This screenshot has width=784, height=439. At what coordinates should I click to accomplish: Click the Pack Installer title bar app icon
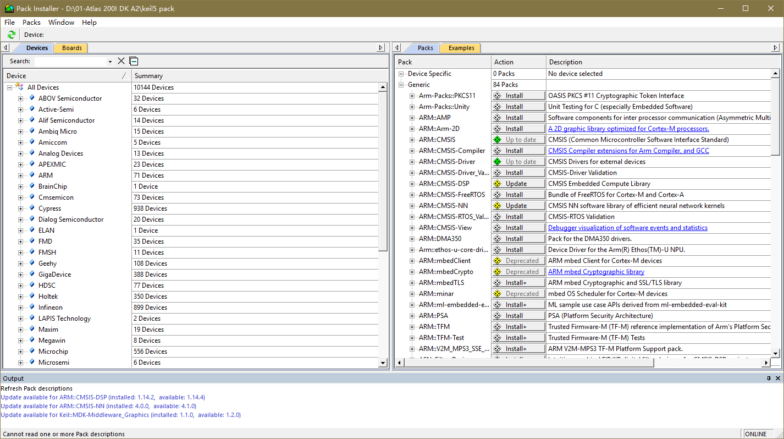tap(9, 8)
